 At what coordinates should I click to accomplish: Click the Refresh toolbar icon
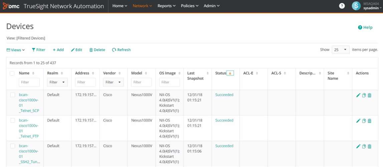pos(114,50)
